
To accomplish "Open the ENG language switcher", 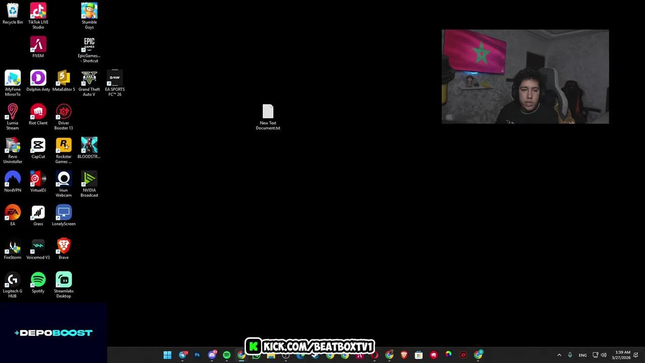I will pos(583,355).
